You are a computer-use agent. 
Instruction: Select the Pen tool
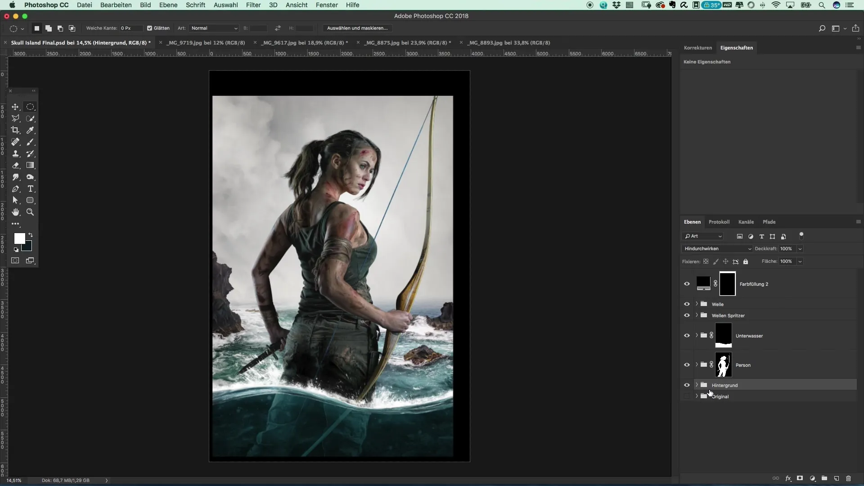click(15, 189)
